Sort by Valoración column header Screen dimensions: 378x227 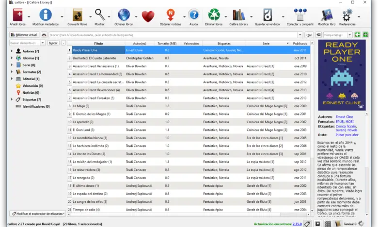191,43
